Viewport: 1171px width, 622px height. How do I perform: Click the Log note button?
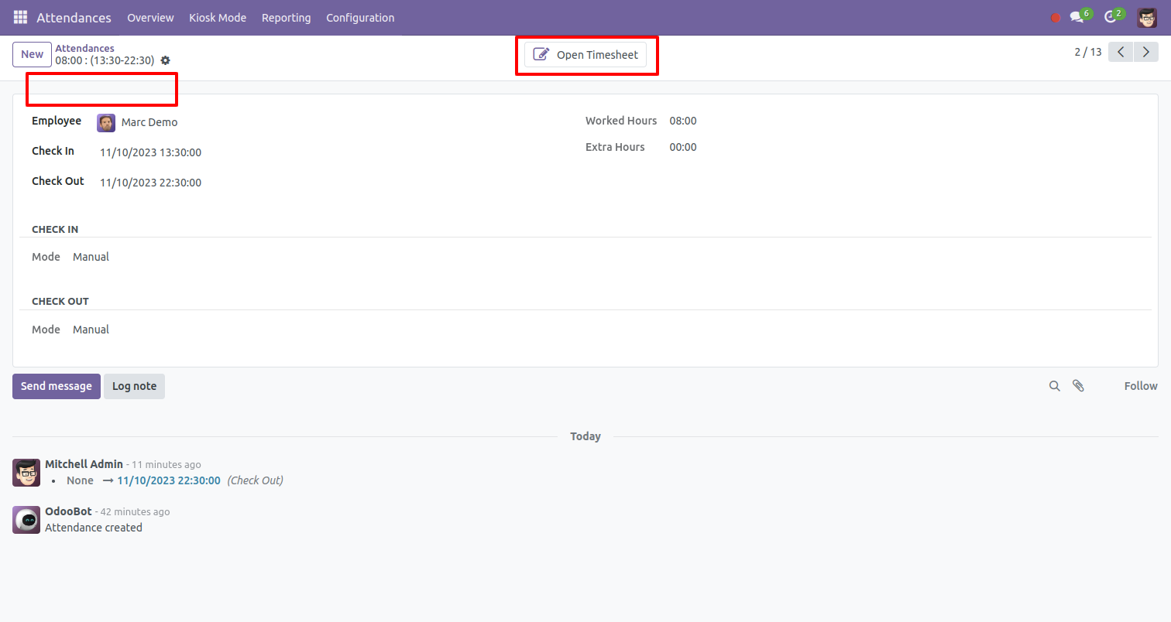point(134,386)
